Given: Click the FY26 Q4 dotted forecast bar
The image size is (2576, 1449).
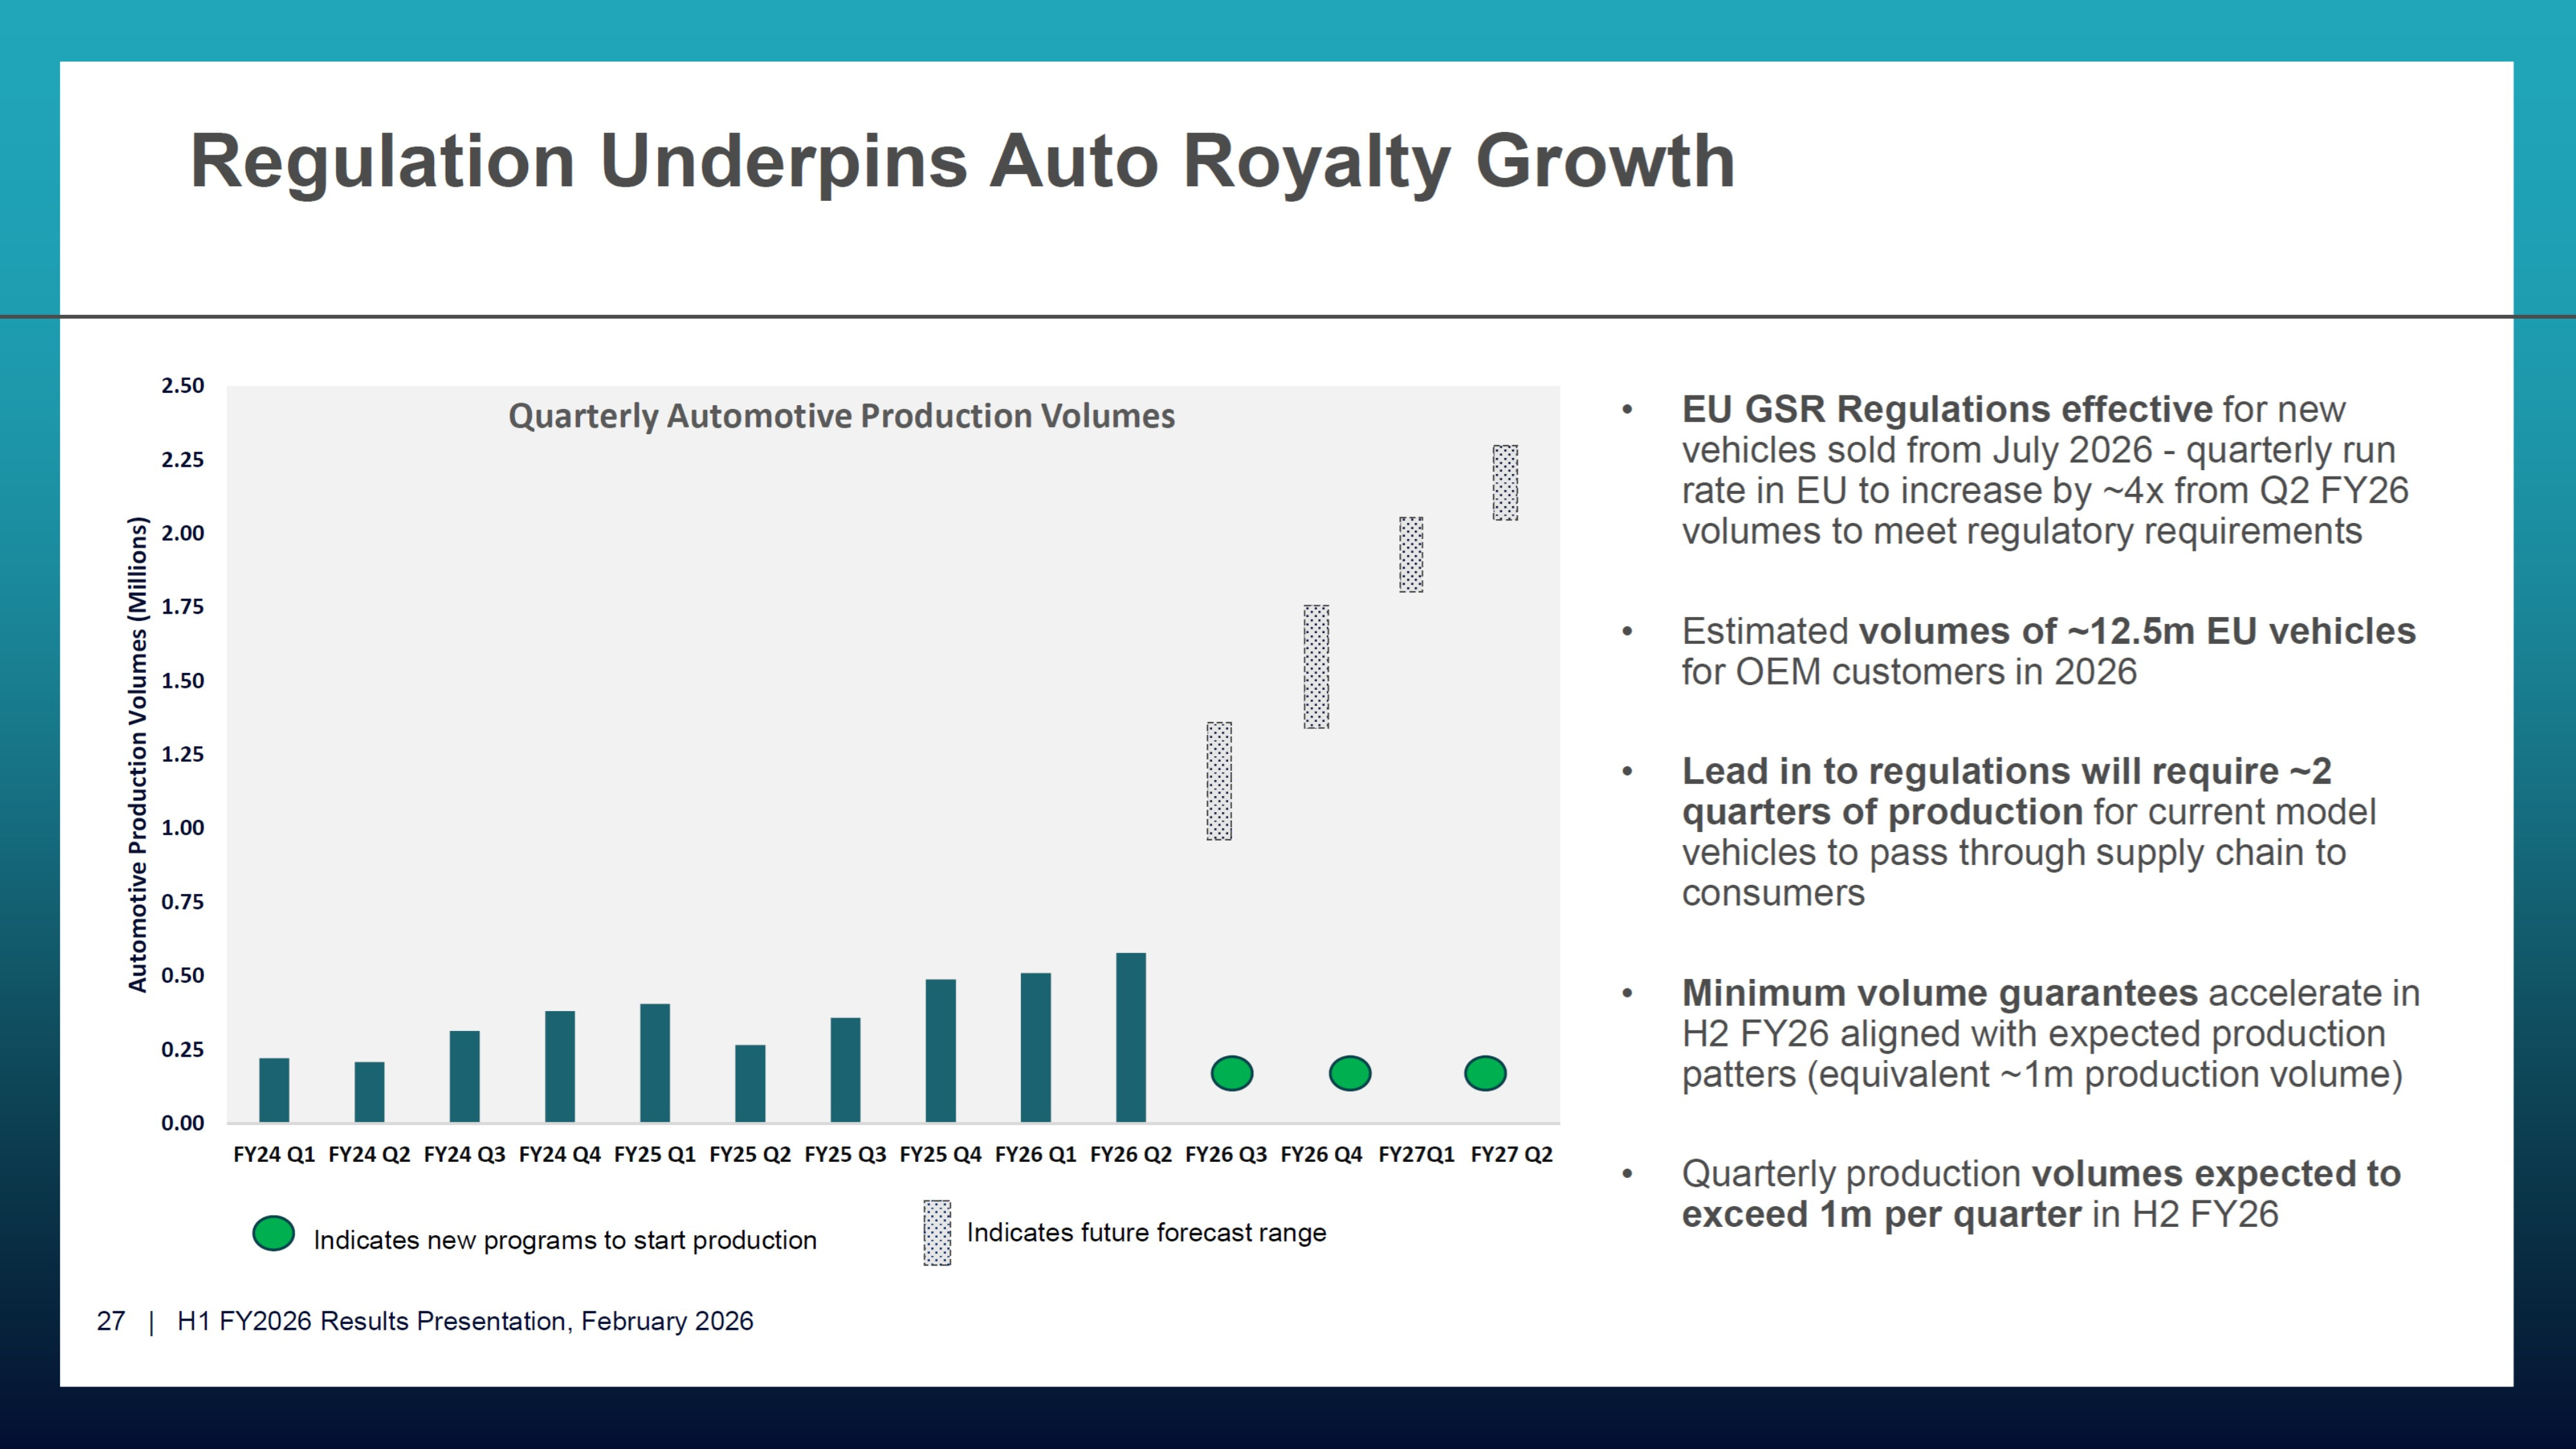Looking at the screenshot, I should (x=1316, y=666).
